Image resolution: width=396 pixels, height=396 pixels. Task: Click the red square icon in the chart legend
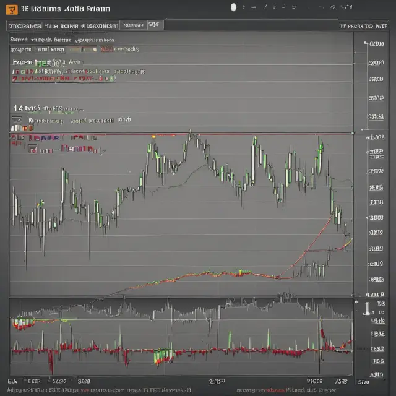[x=33, y=149]
